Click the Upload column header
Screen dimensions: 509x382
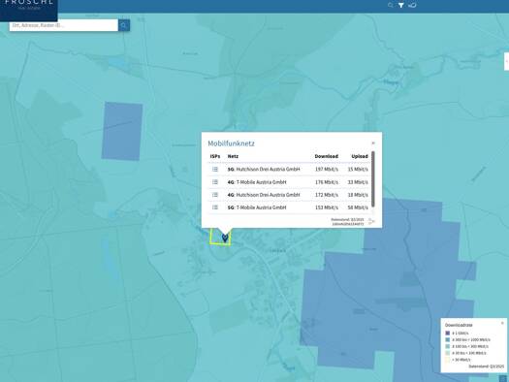click(360, 156)
